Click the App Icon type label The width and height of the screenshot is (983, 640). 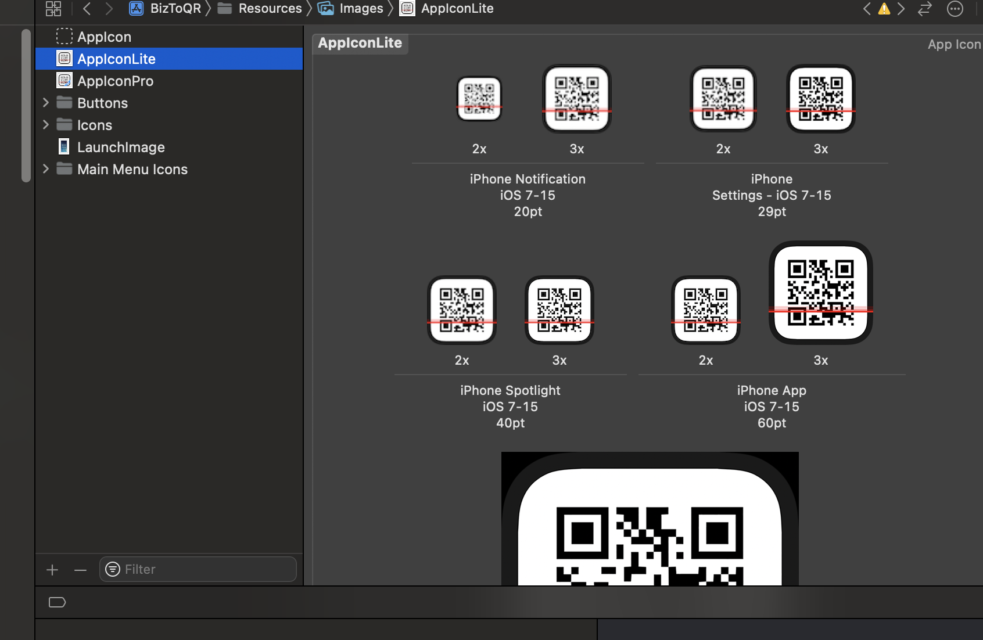point(954,44)
